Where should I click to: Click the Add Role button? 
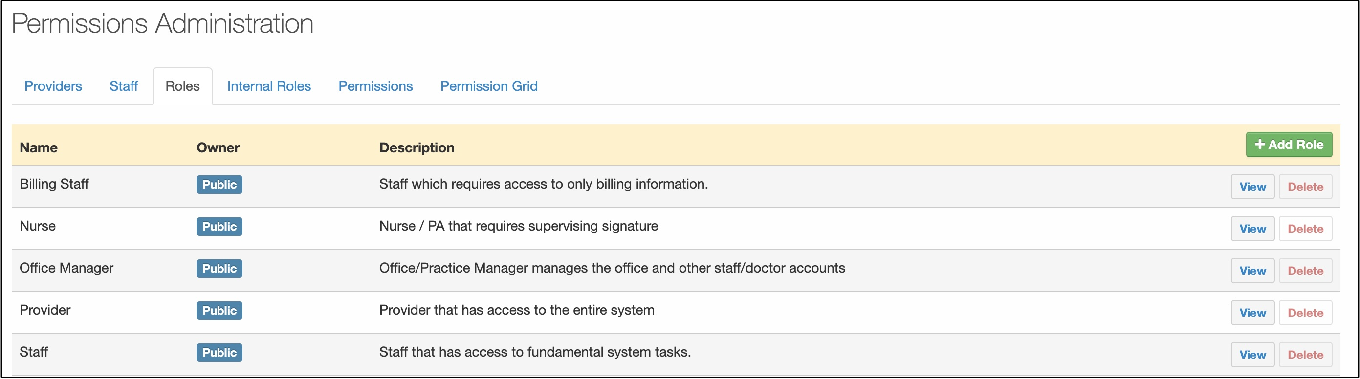1288,145
